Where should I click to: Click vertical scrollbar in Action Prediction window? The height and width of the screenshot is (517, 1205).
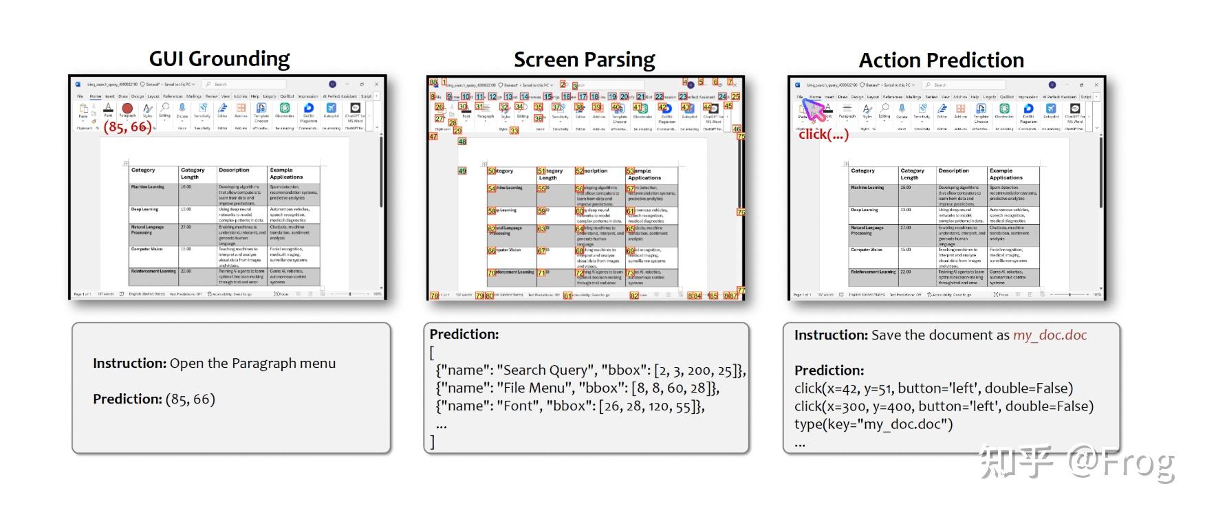click(1100, 172)
